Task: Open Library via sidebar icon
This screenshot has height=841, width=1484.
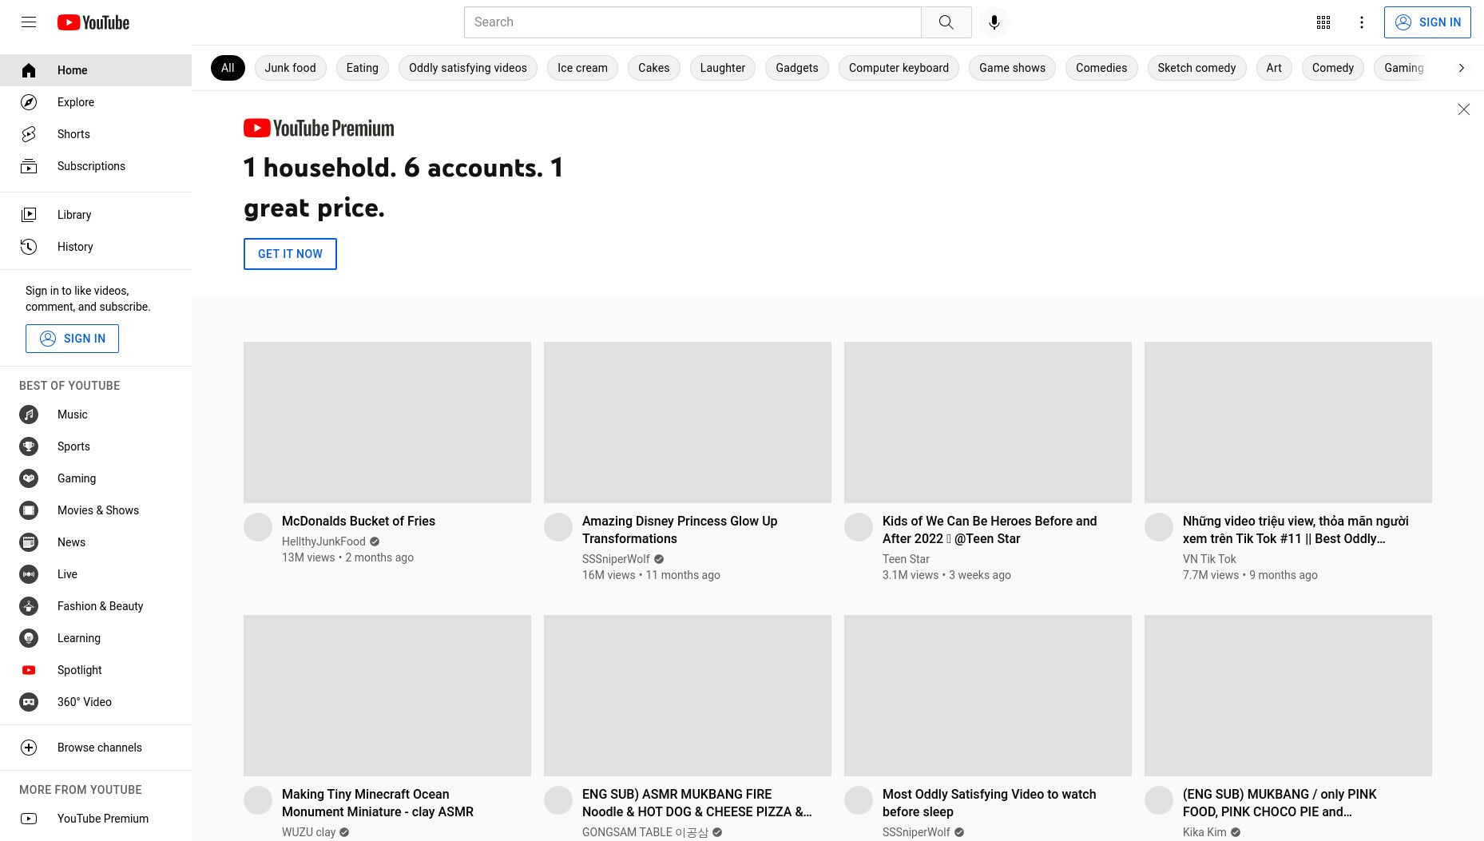Action: point(29,215)
